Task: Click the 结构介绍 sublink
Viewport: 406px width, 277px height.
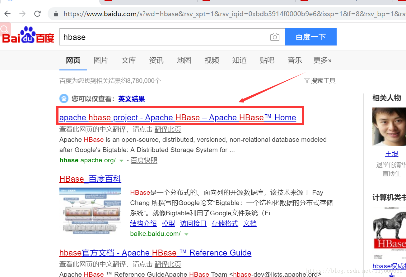Action: click(x=143, y=223)
